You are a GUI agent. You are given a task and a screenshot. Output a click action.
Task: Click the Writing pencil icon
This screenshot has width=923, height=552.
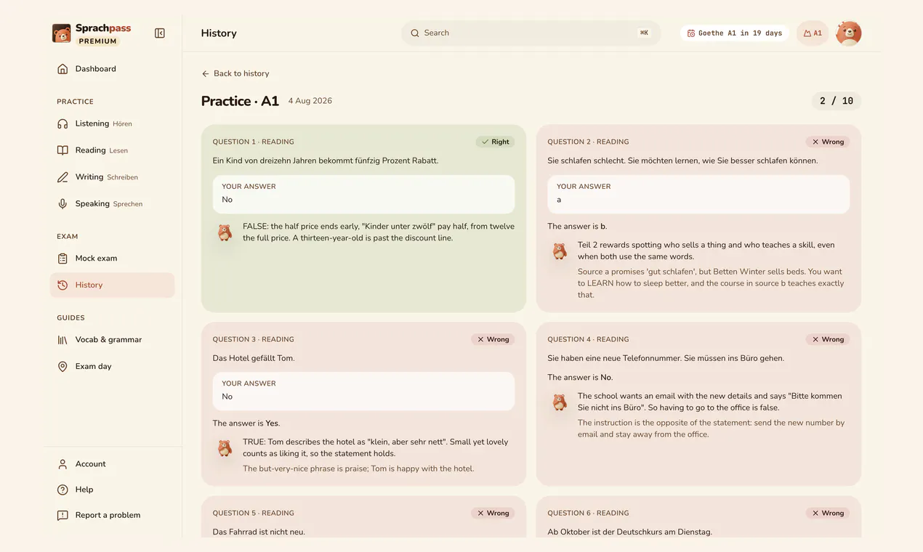(63, 177)
